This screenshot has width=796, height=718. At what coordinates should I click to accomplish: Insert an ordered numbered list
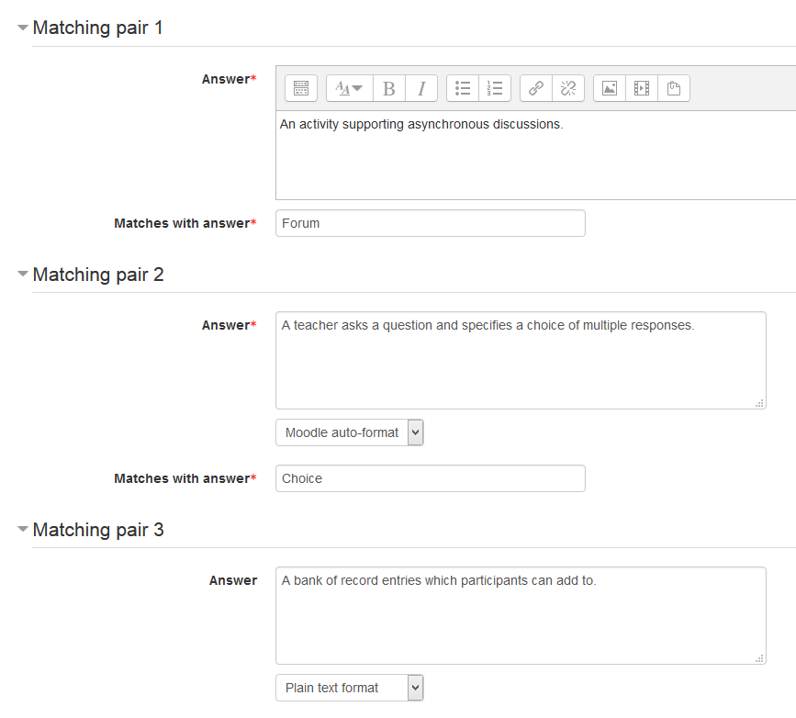[495, 88]
